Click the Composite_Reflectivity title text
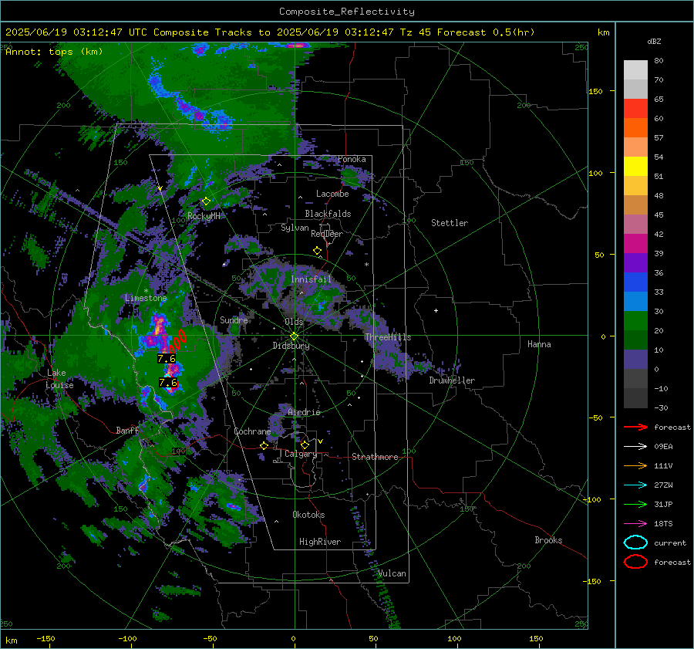 point(346,12)
